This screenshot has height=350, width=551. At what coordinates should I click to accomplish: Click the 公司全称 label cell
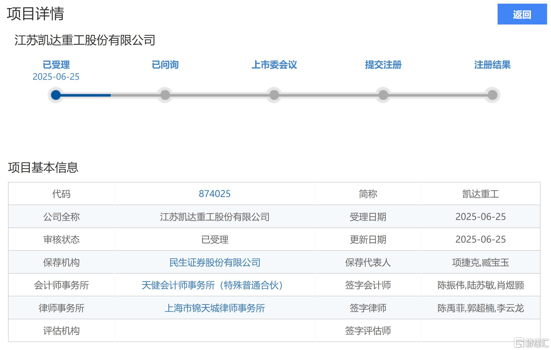(61, 217)
